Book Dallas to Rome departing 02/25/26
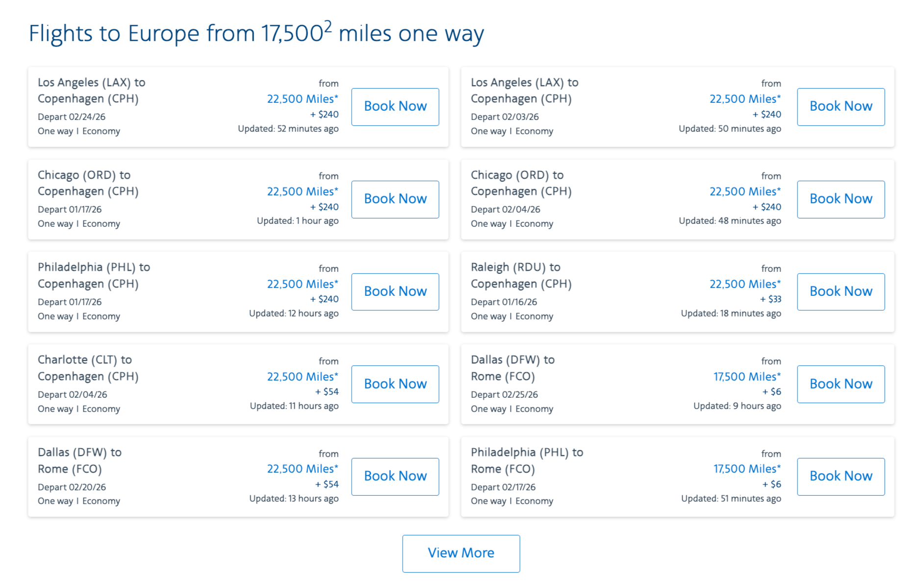Screen dimensions: 920x582 pos(841,384)
